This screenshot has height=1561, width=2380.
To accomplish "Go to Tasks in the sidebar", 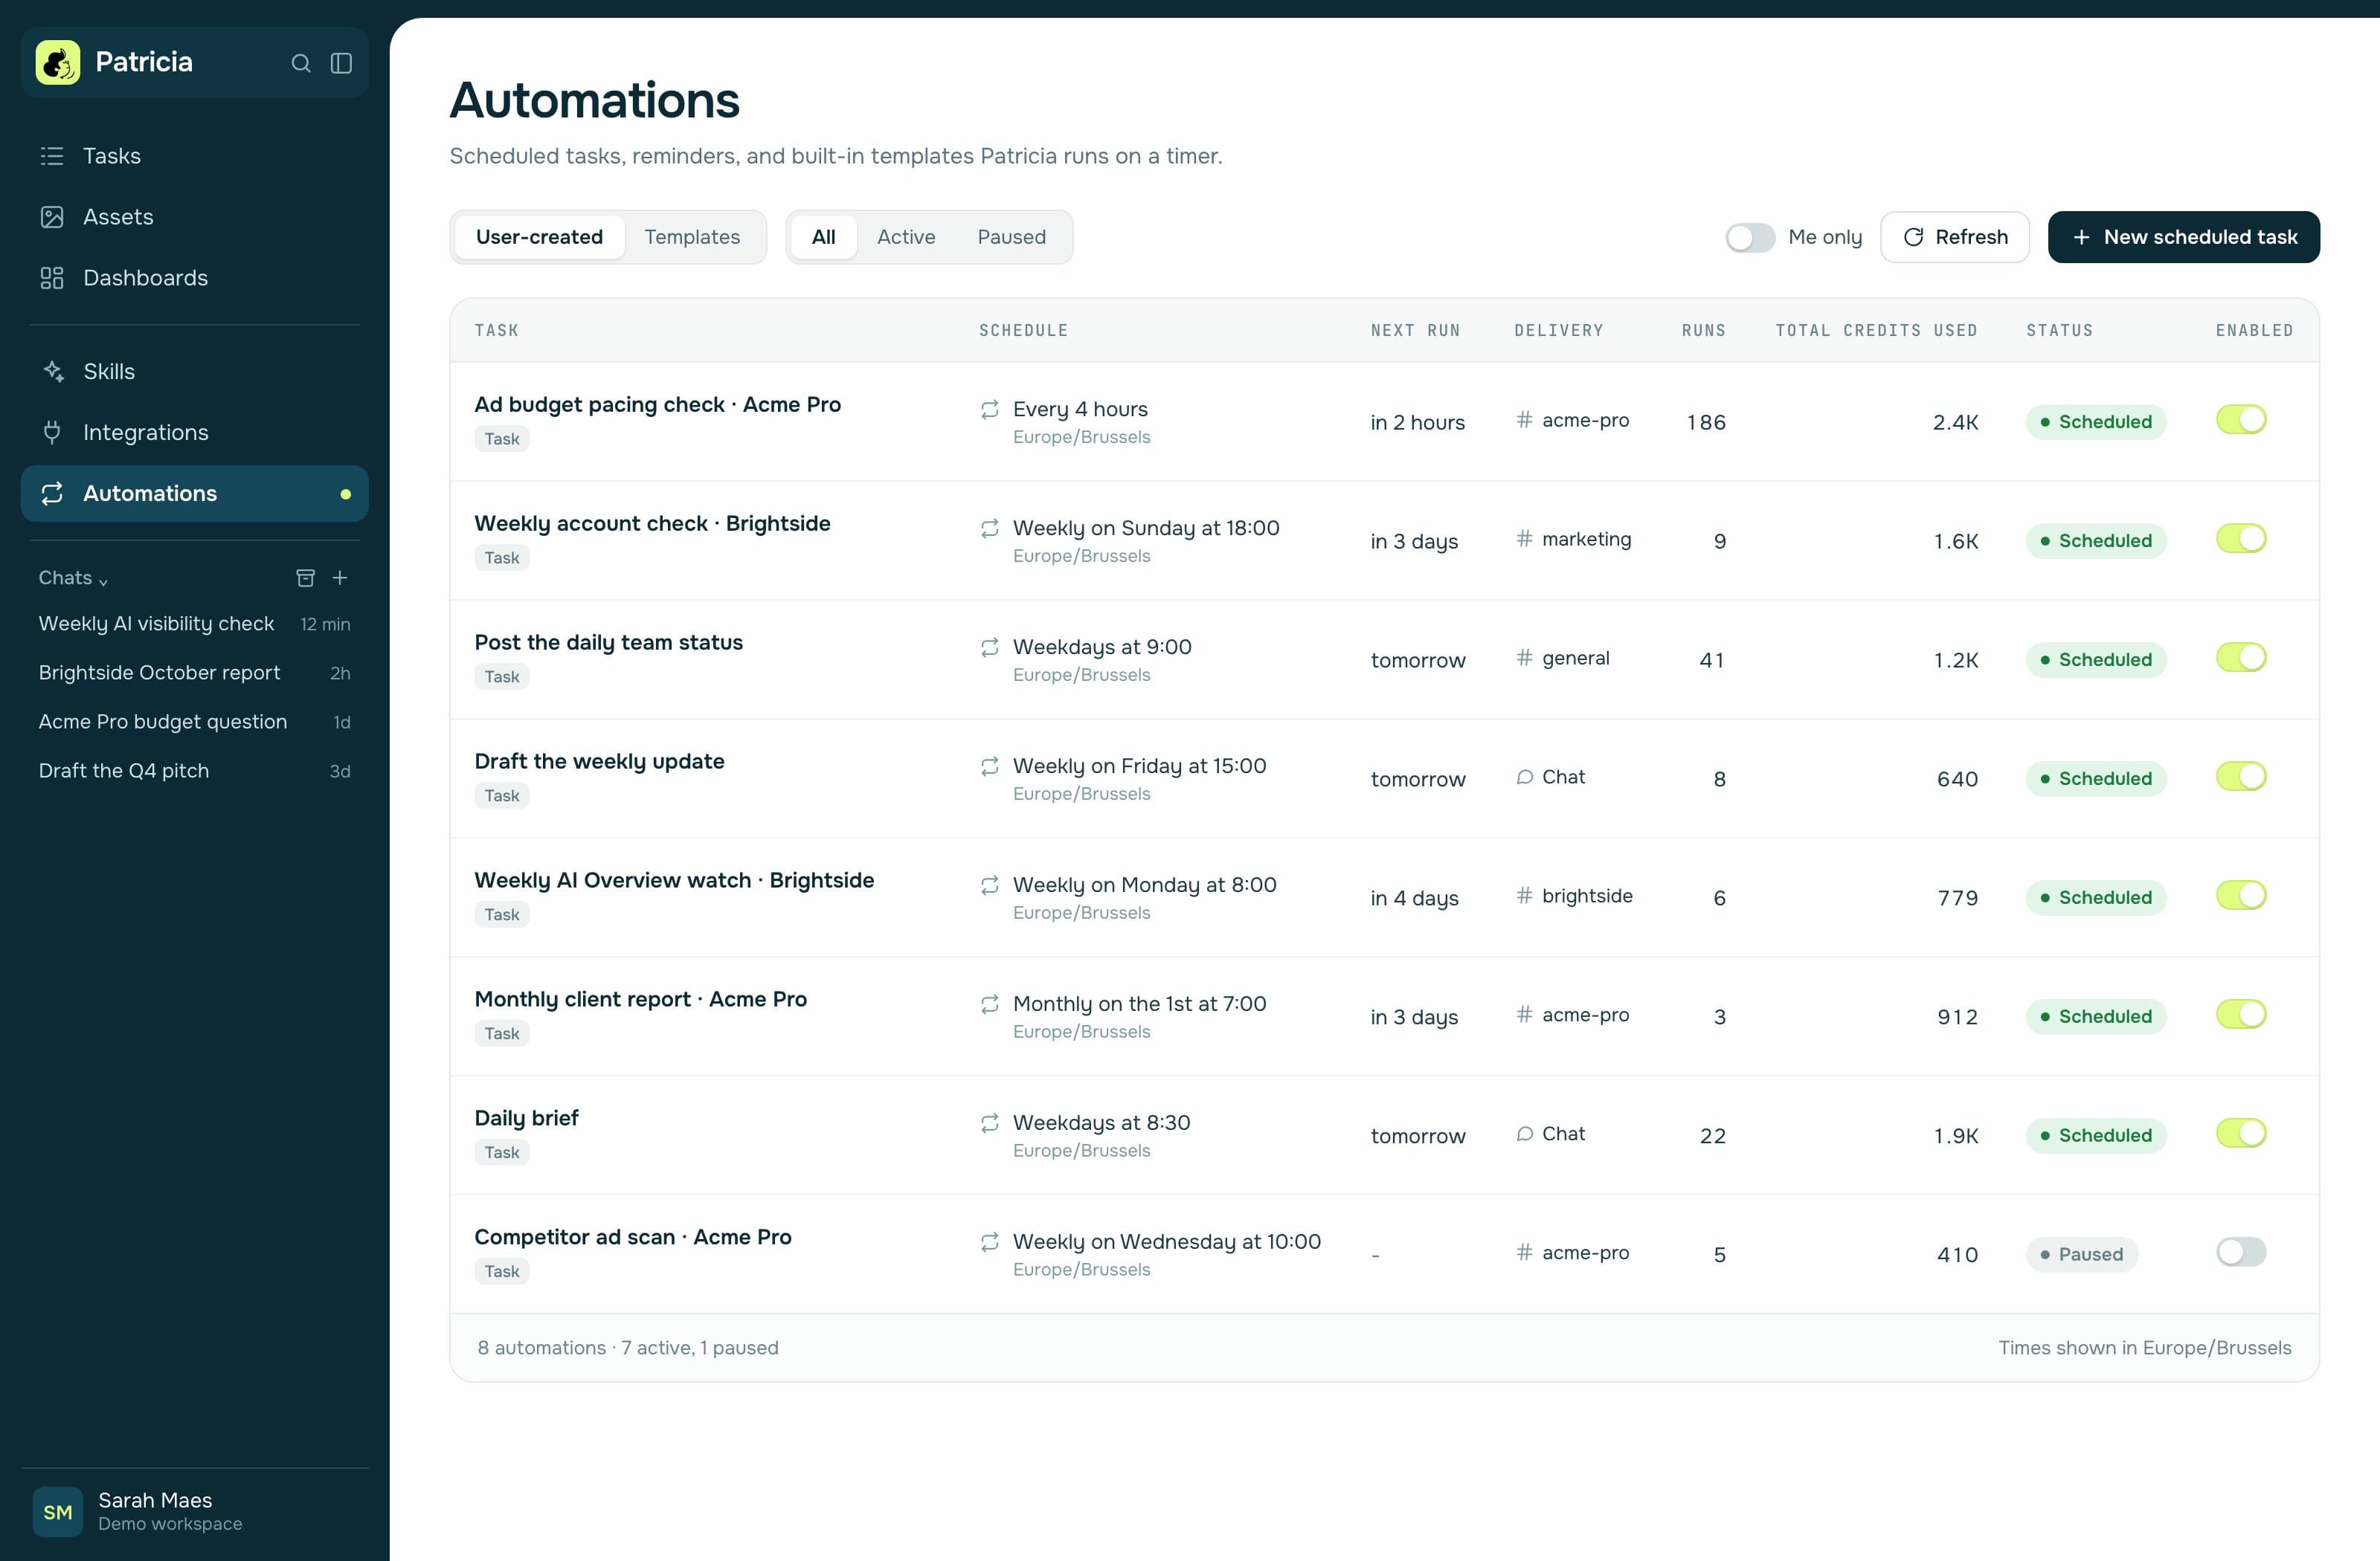I will point(195,156).
